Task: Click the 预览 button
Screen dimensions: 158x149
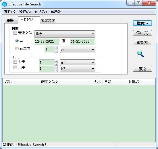Action: [142, 69]
